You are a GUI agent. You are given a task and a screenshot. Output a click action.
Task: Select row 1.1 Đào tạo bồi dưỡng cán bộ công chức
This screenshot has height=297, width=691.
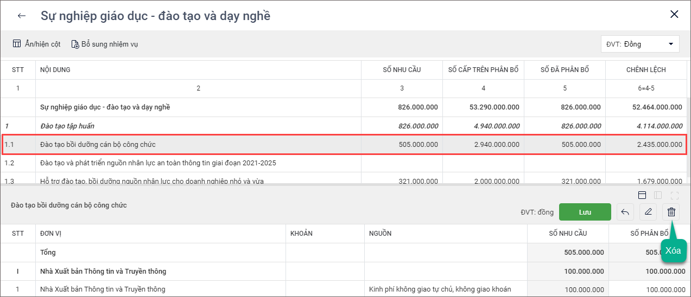click(x=98, y=145)
